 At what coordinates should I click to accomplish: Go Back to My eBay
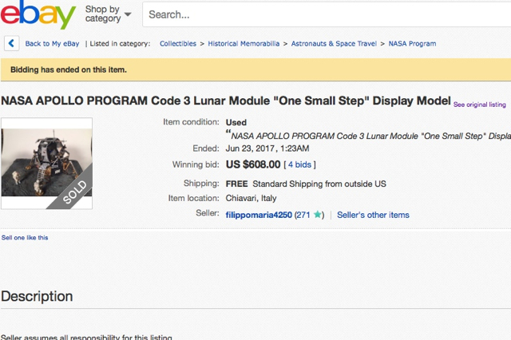[53, 43]
